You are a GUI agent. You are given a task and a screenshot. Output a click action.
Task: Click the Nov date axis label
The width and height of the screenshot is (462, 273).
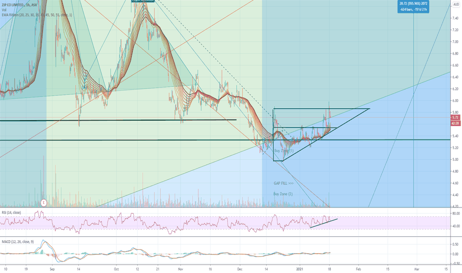click(x=180, y=269)
